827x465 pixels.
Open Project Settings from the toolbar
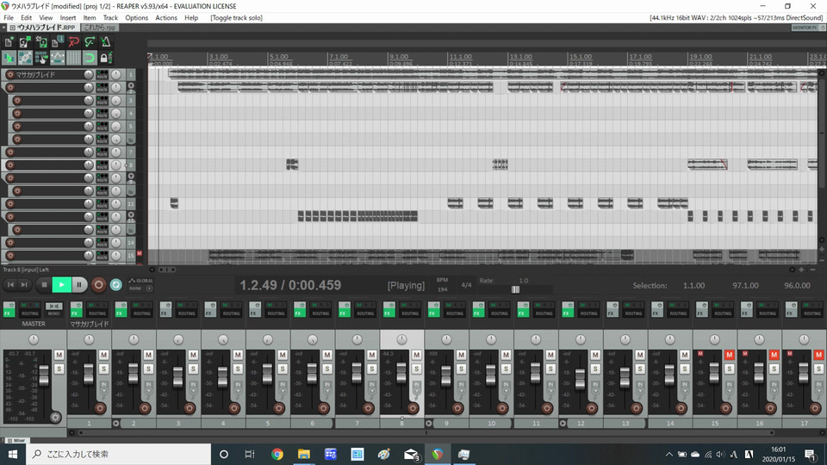57,42
